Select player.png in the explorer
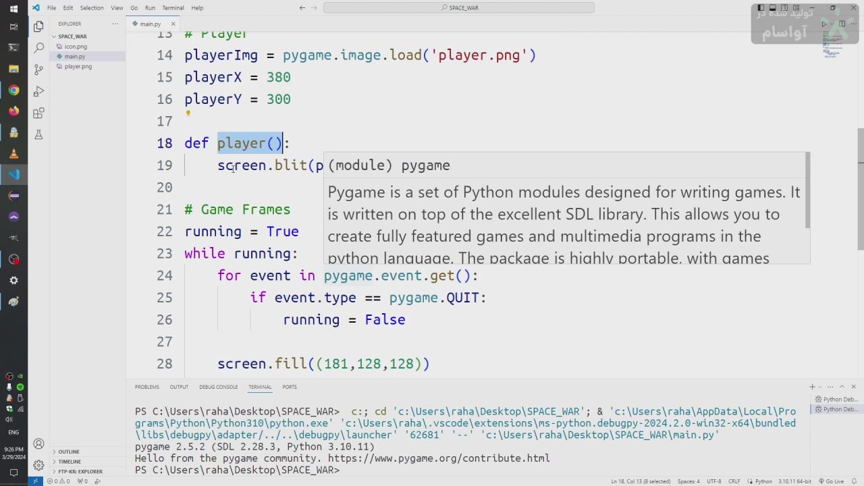The height and width of the screenshot is (486, 864). [x=78, y=66]
